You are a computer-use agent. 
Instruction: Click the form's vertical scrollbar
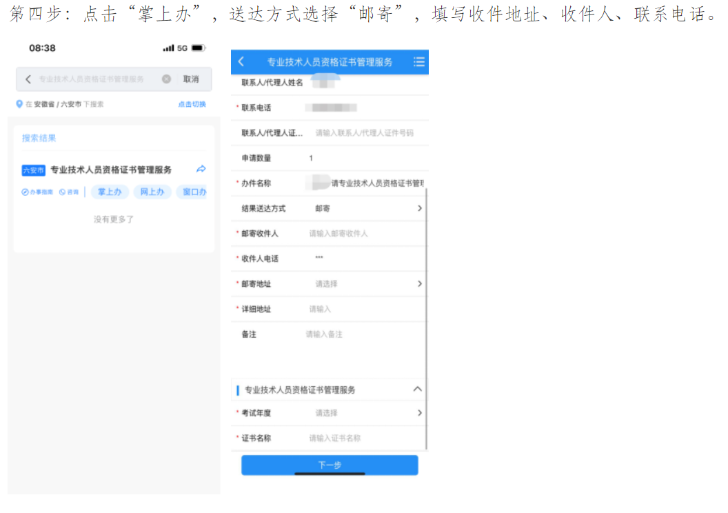(x=426, y=319)
